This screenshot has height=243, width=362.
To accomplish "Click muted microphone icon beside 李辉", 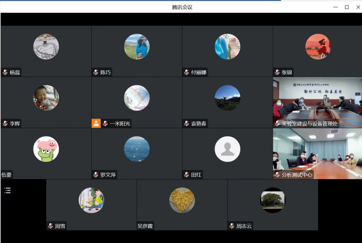I will (x=5, y=124).
